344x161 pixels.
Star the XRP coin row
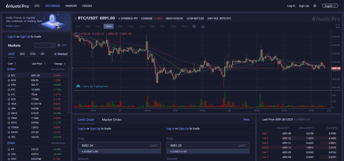click(9, 109)
